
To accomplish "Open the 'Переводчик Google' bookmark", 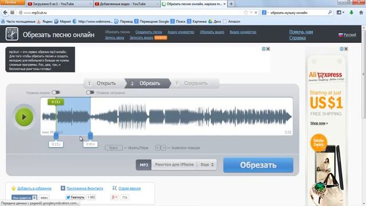I will 152,22.
